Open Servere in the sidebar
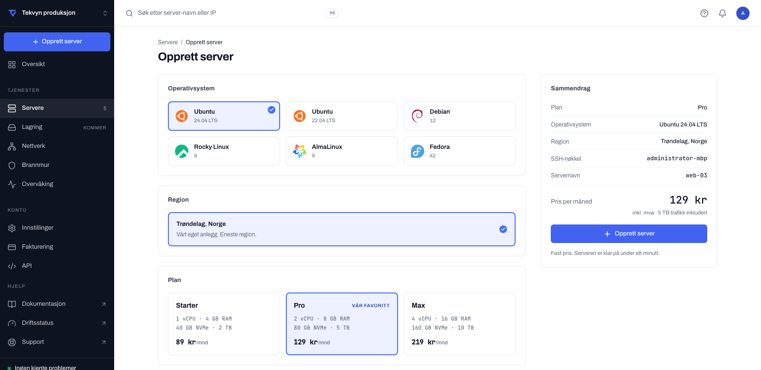 57,108
